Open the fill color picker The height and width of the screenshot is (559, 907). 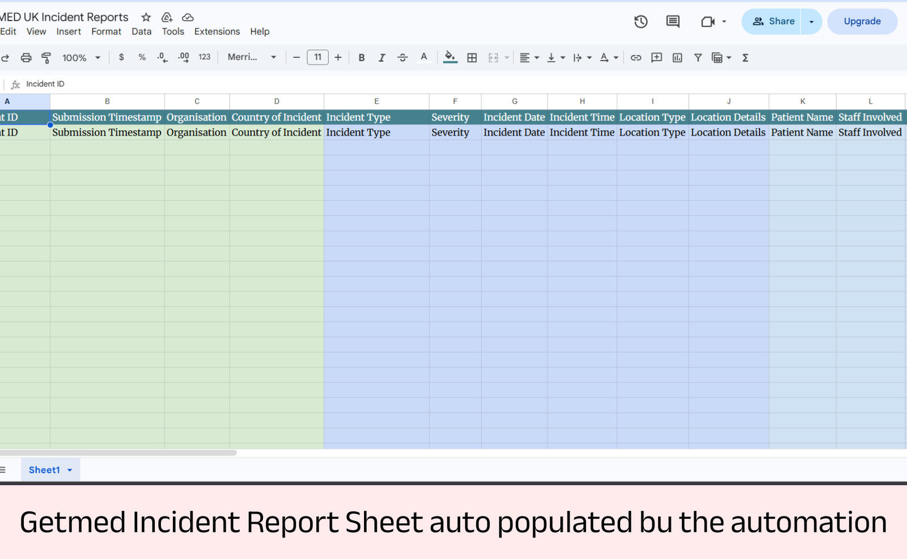(450, 57)
